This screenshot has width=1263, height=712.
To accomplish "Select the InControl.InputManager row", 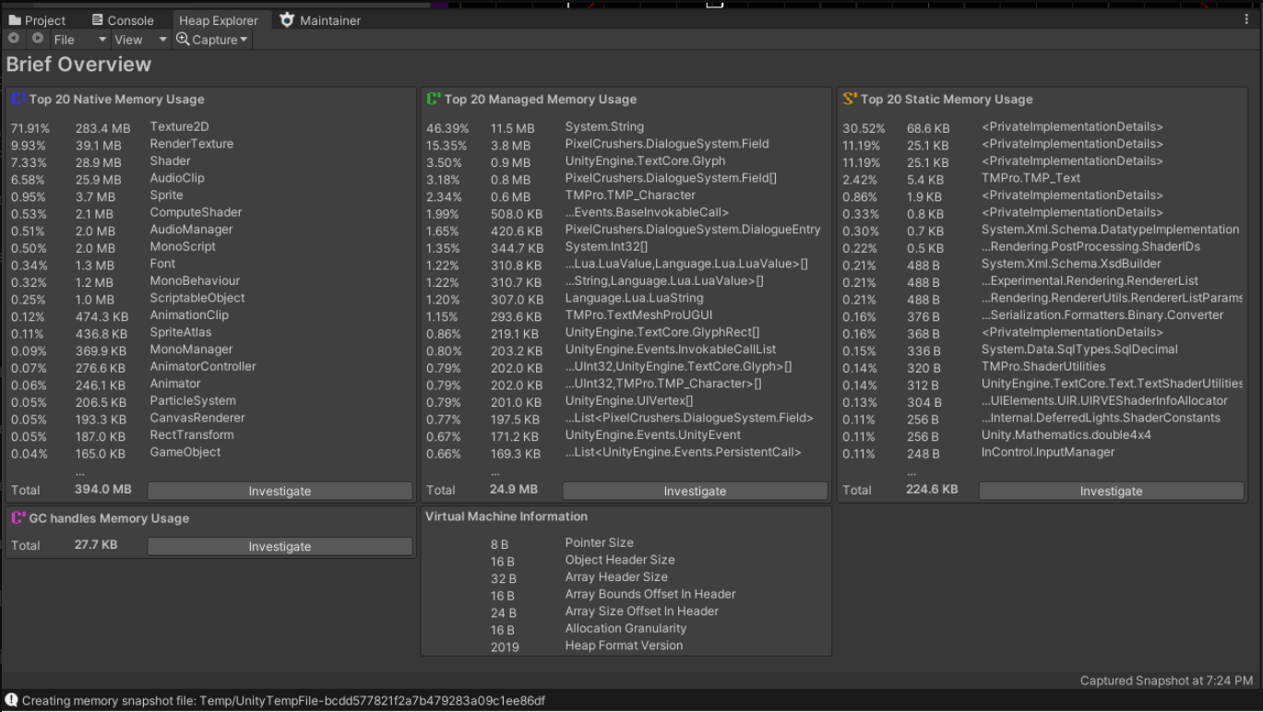I will pyautogui.click(x=1043, y=453).
